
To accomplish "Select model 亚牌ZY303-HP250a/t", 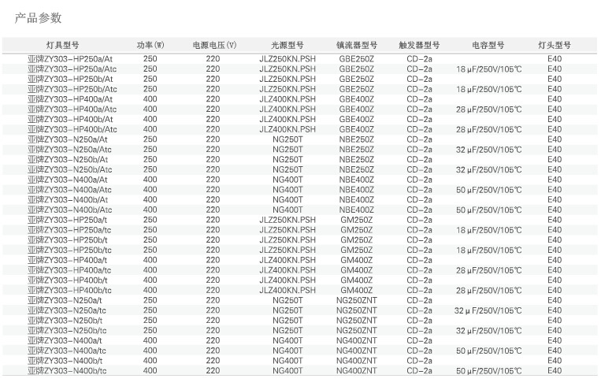I will 68,220.
